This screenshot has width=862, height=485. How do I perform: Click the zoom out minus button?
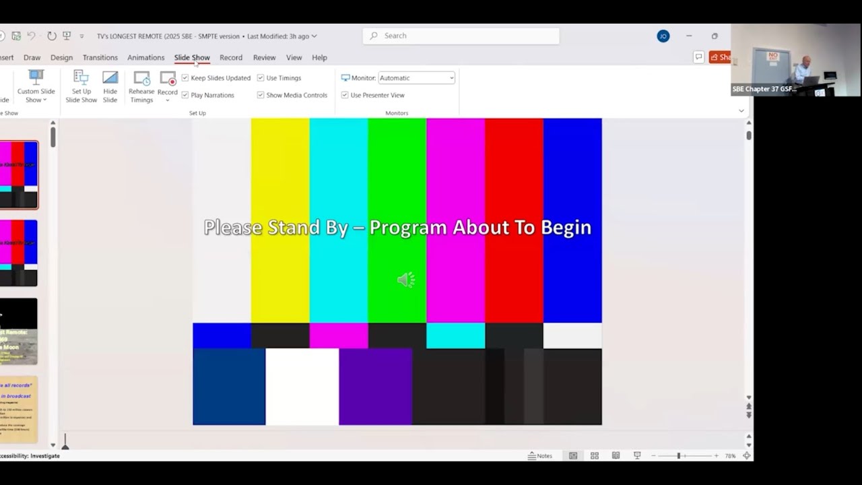pyautogui.click(x=653, y=456)
